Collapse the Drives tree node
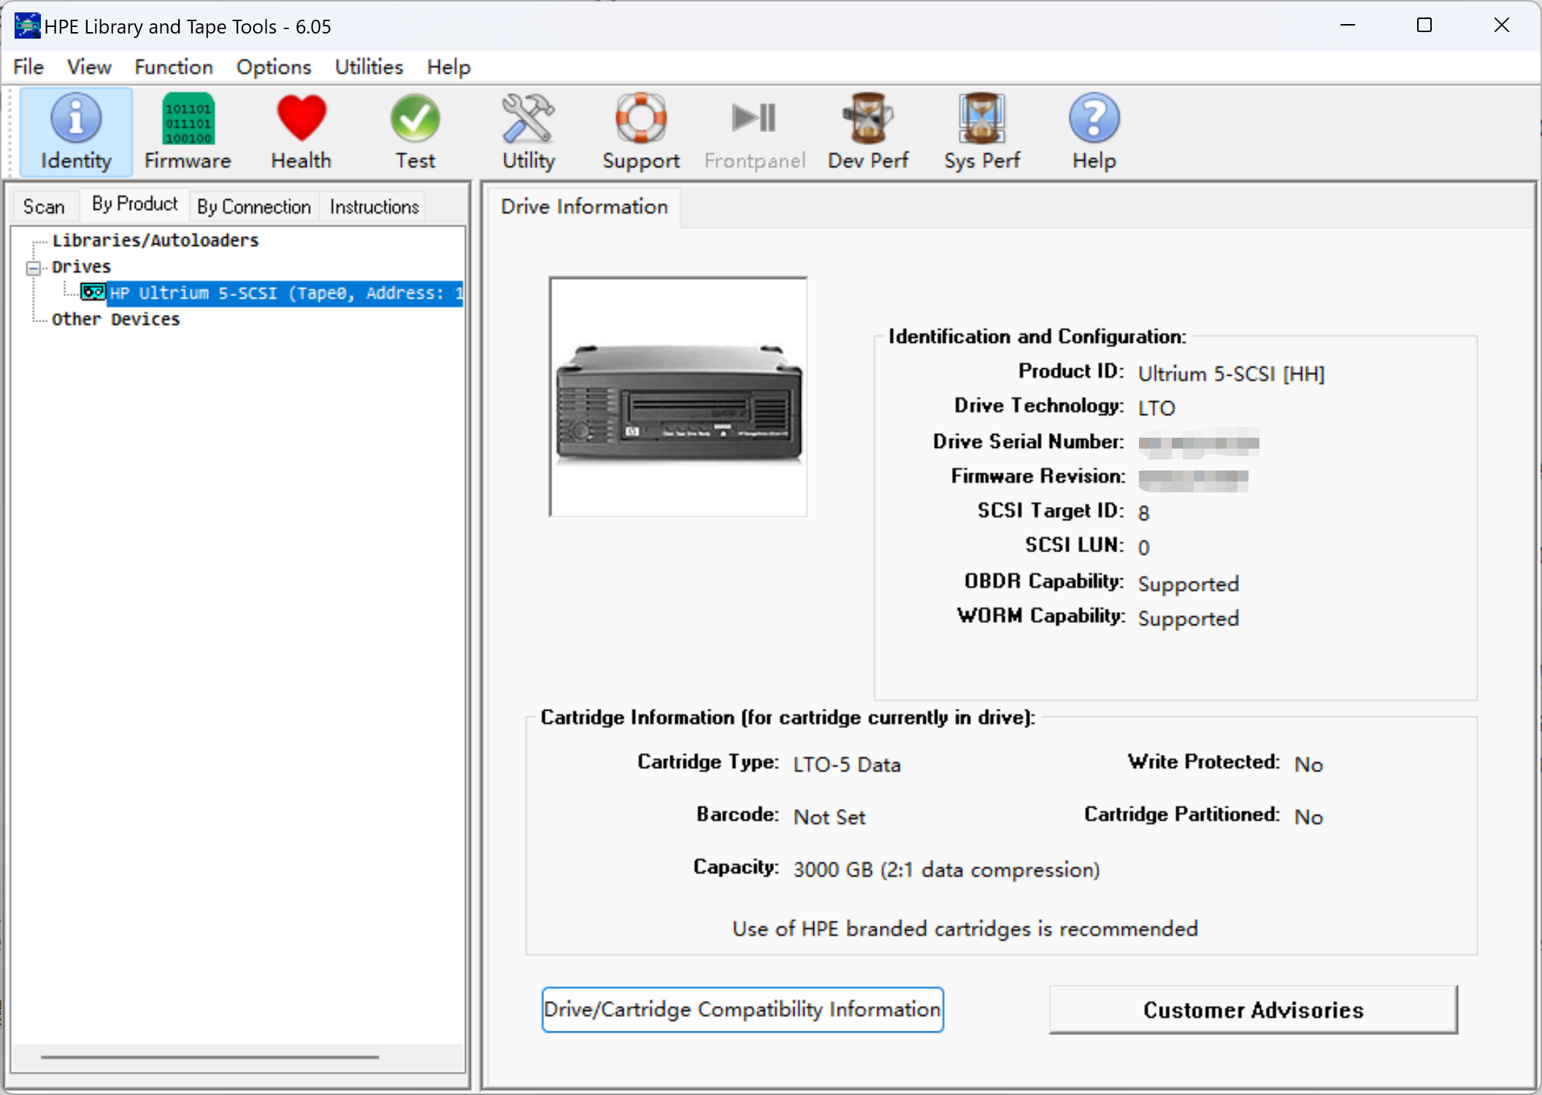1542x1095 pixels. tap(34, 268)
